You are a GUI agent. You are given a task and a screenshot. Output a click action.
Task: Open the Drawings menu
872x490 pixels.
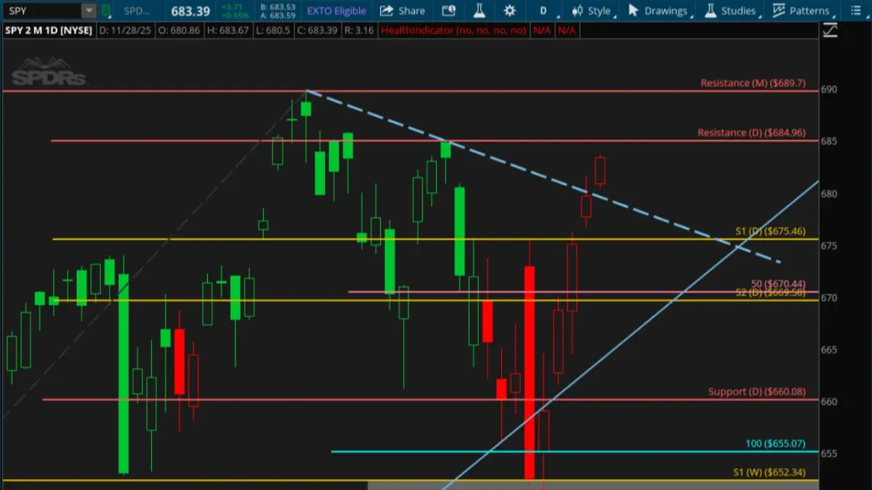tap(658, 11)
